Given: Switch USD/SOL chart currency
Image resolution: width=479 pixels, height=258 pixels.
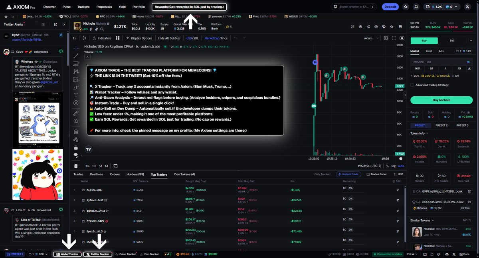Looking at the screenshot, I should coord(192,38).
